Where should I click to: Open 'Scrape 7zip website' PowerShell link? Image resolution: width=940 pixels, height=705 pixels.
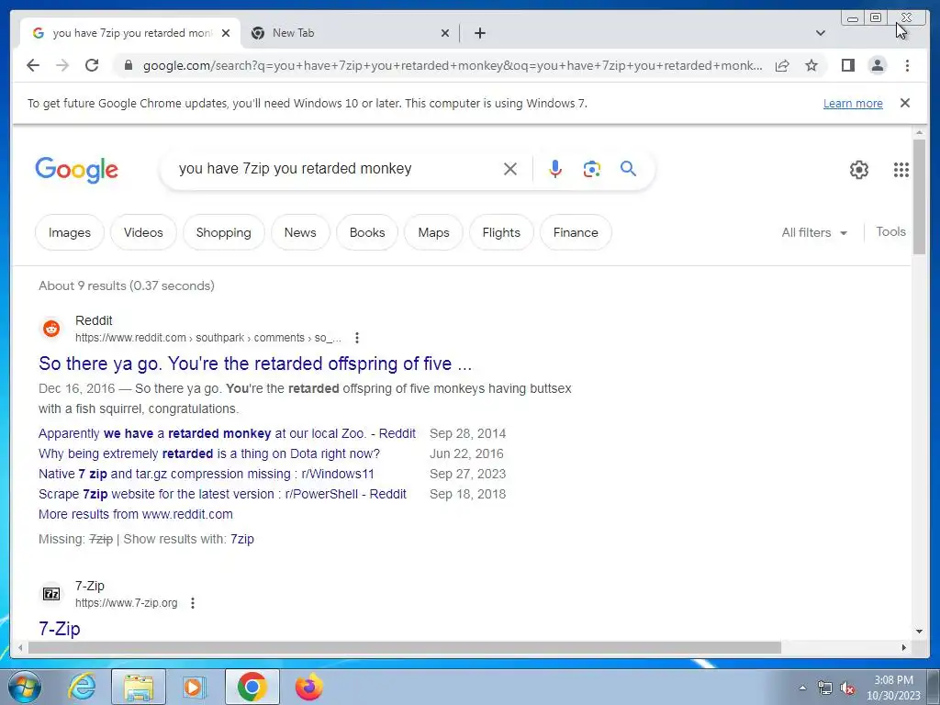point(222,494)
